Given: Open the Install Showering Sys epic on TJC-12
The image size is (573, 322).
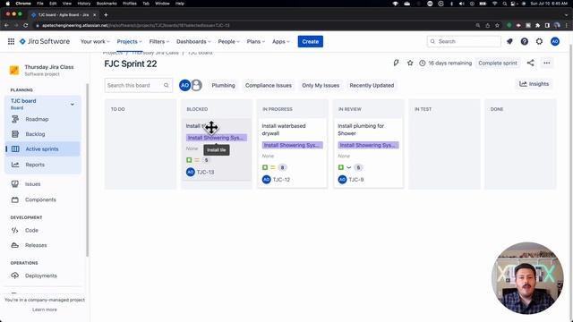Looking at the screenshot, I should (292, 145).
